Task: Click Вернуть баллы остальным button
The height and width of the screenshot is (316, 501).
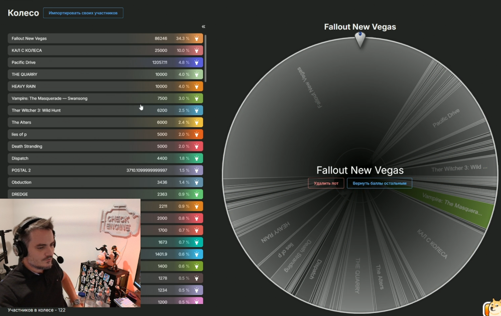Action: click(x=379, y=183)
